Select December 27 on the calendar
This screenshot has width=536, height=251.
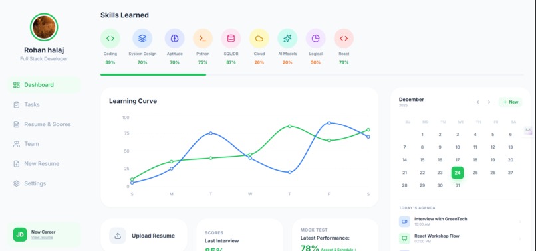(510, 173)
